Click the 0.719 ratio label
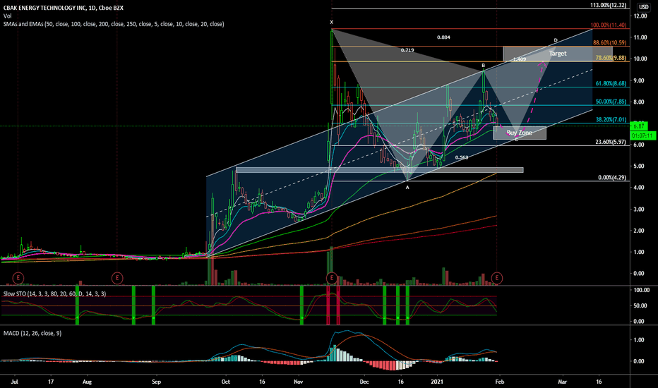 [407, 50]
